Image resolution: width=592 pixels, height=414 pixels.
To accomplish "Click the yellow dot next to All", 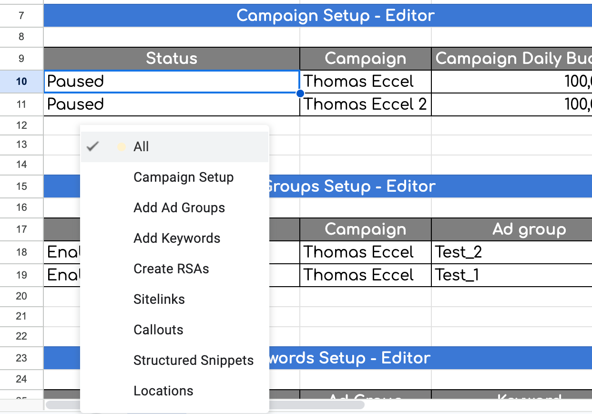I will click(x=122, y=147).
